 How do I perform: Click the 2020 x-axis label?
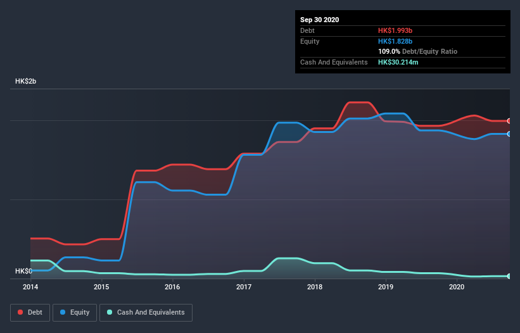[457, 287]
